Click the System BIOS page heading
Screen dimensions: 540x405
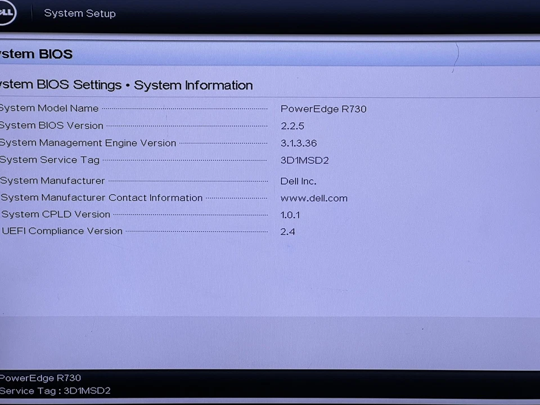coord(36,53)
